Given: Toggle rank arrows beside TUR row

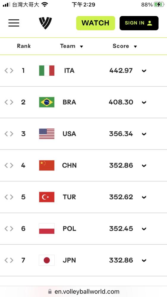Looking at the screenshot, I should click(9, 197).
